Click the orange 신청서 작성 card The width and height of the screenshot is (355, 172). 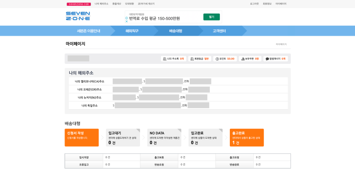(x=82, y=138)
